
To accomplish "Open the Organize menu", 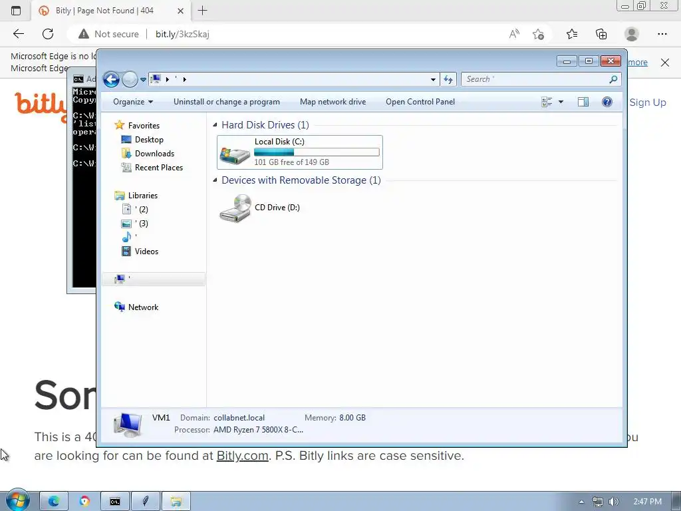I will [133, 102].
